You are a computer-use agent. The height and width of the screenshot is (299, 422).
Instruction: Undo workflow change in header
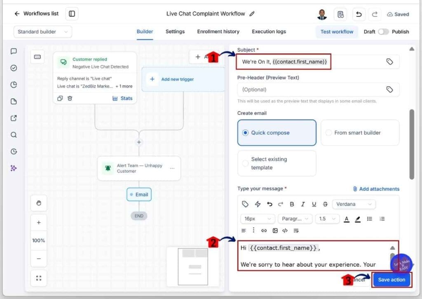pos(359,14)
